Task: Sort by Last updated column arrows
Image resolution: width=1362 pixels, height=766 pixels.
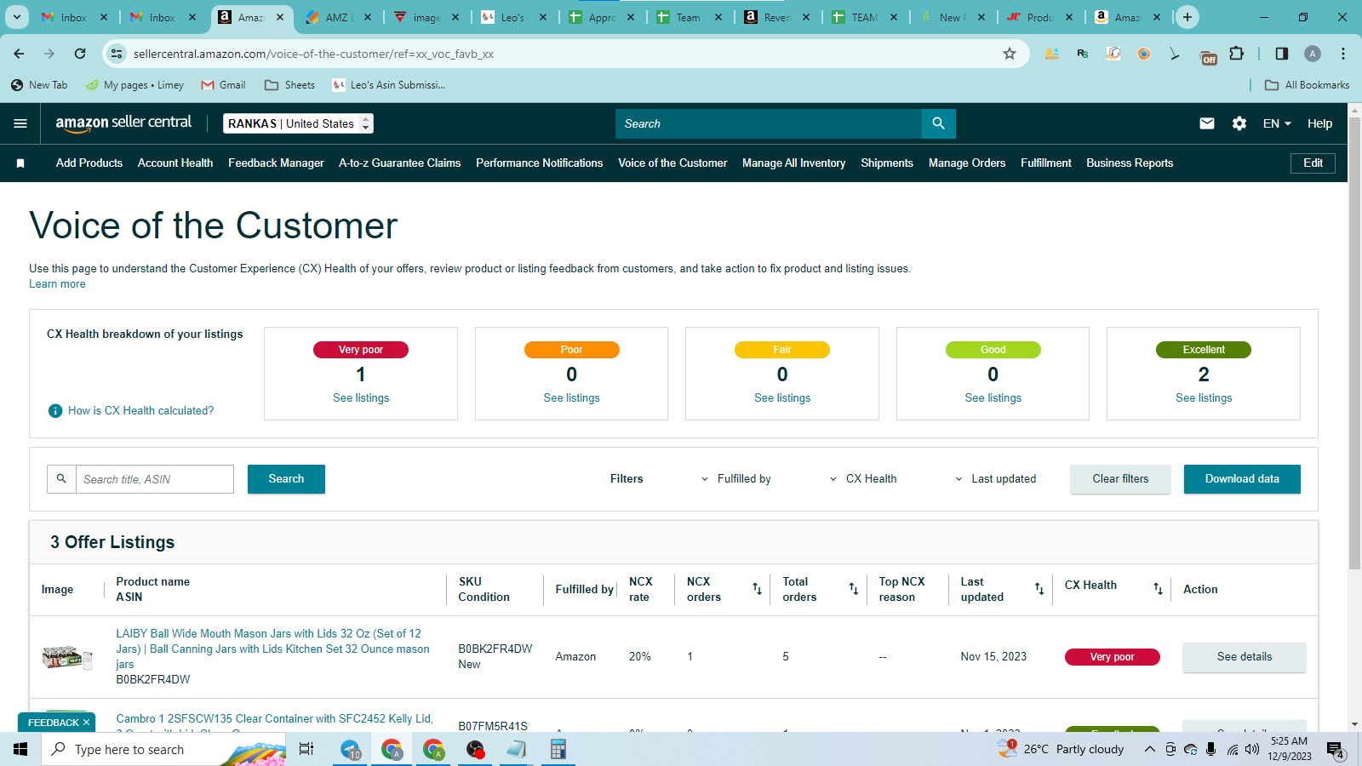Action: pyautogui.click(x=1039, y=589)
